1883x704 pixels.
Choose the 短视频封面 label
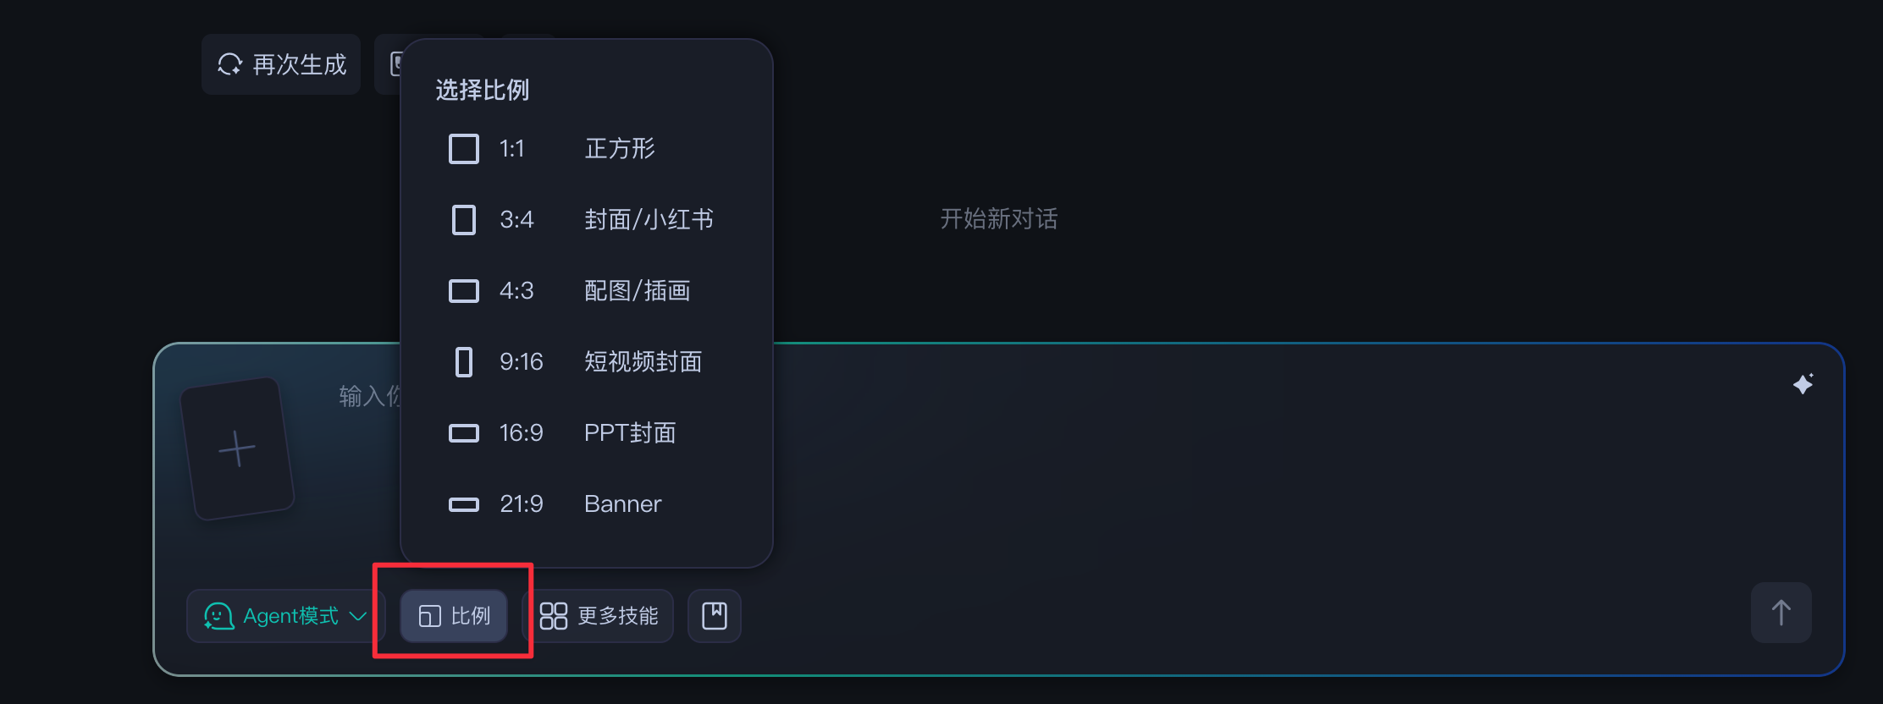point(643,362)
